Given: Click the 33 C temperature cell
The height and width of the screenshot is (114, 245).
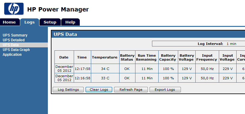Looking at the screenshot, I should click(x=105, y=78).
